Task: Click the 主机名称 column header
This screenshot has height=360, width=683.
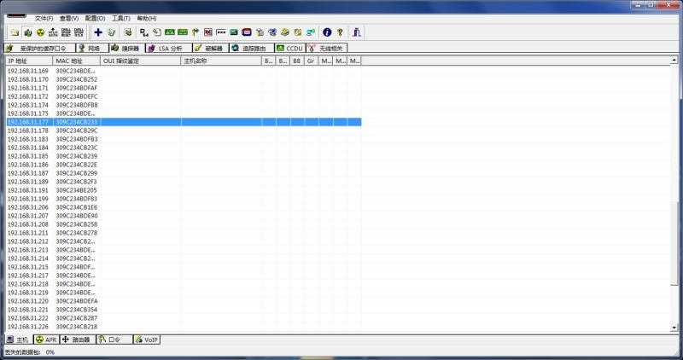Action: pyautogui.click(x=221, y=61)
